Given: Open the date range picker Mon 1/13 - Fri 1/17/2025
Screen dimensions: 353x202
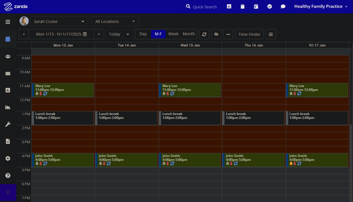Looking at the screenshot, I should coord(61,34).
